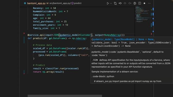
Task: Click the code minimap overview
Action: click(x=143, y=15)
